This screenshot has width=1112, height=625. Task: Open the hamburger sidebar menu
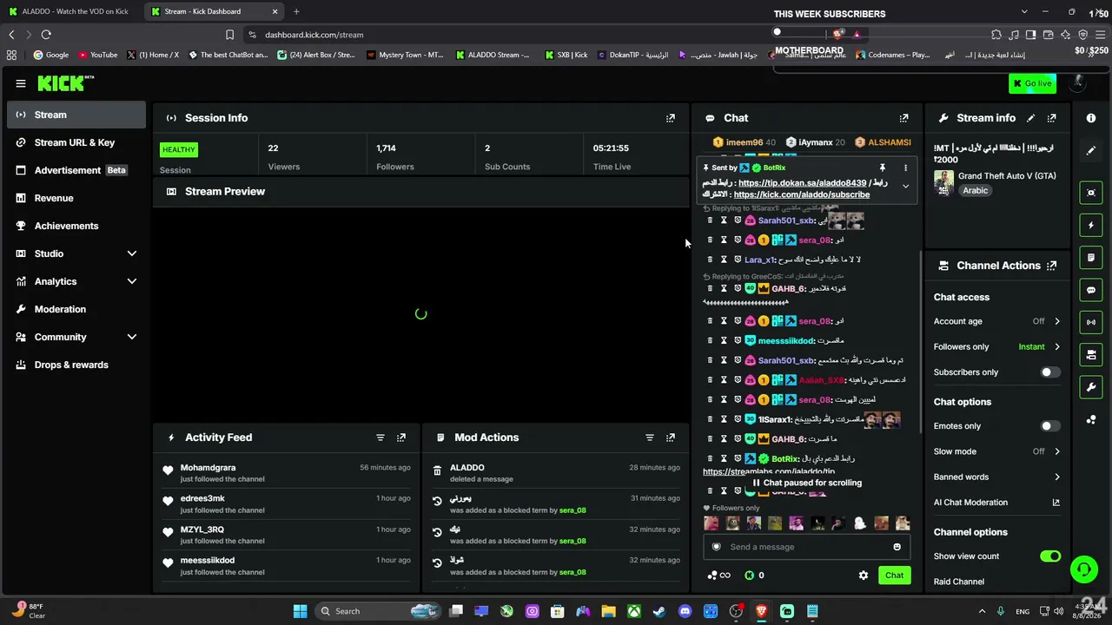coord(21,83)
